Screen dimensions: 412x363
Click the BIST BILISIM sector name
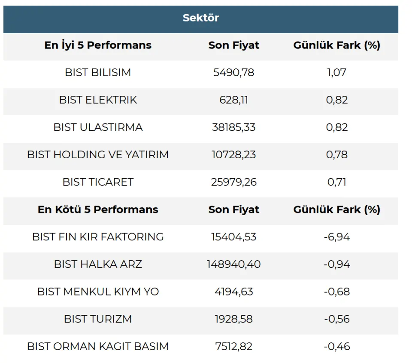[x=98, y=72]
